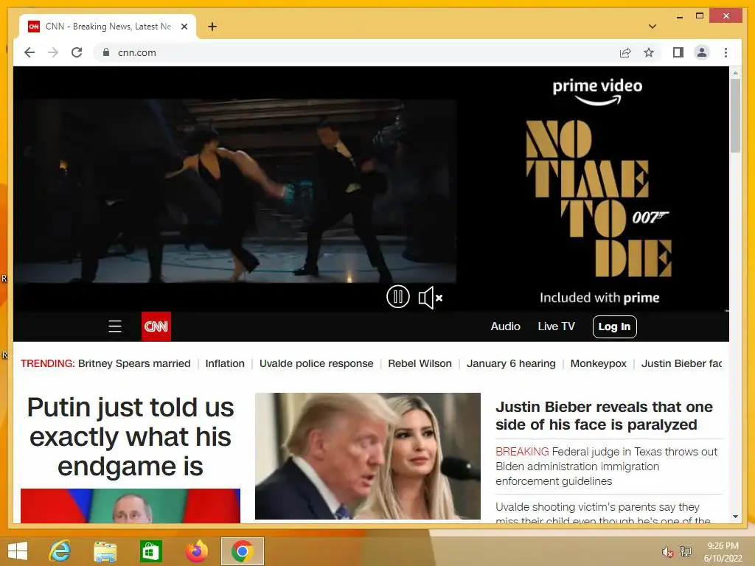Click the red CNN logo
This screenshot has height=566, width=755.
pyautogui.click(x=156, y=326)
